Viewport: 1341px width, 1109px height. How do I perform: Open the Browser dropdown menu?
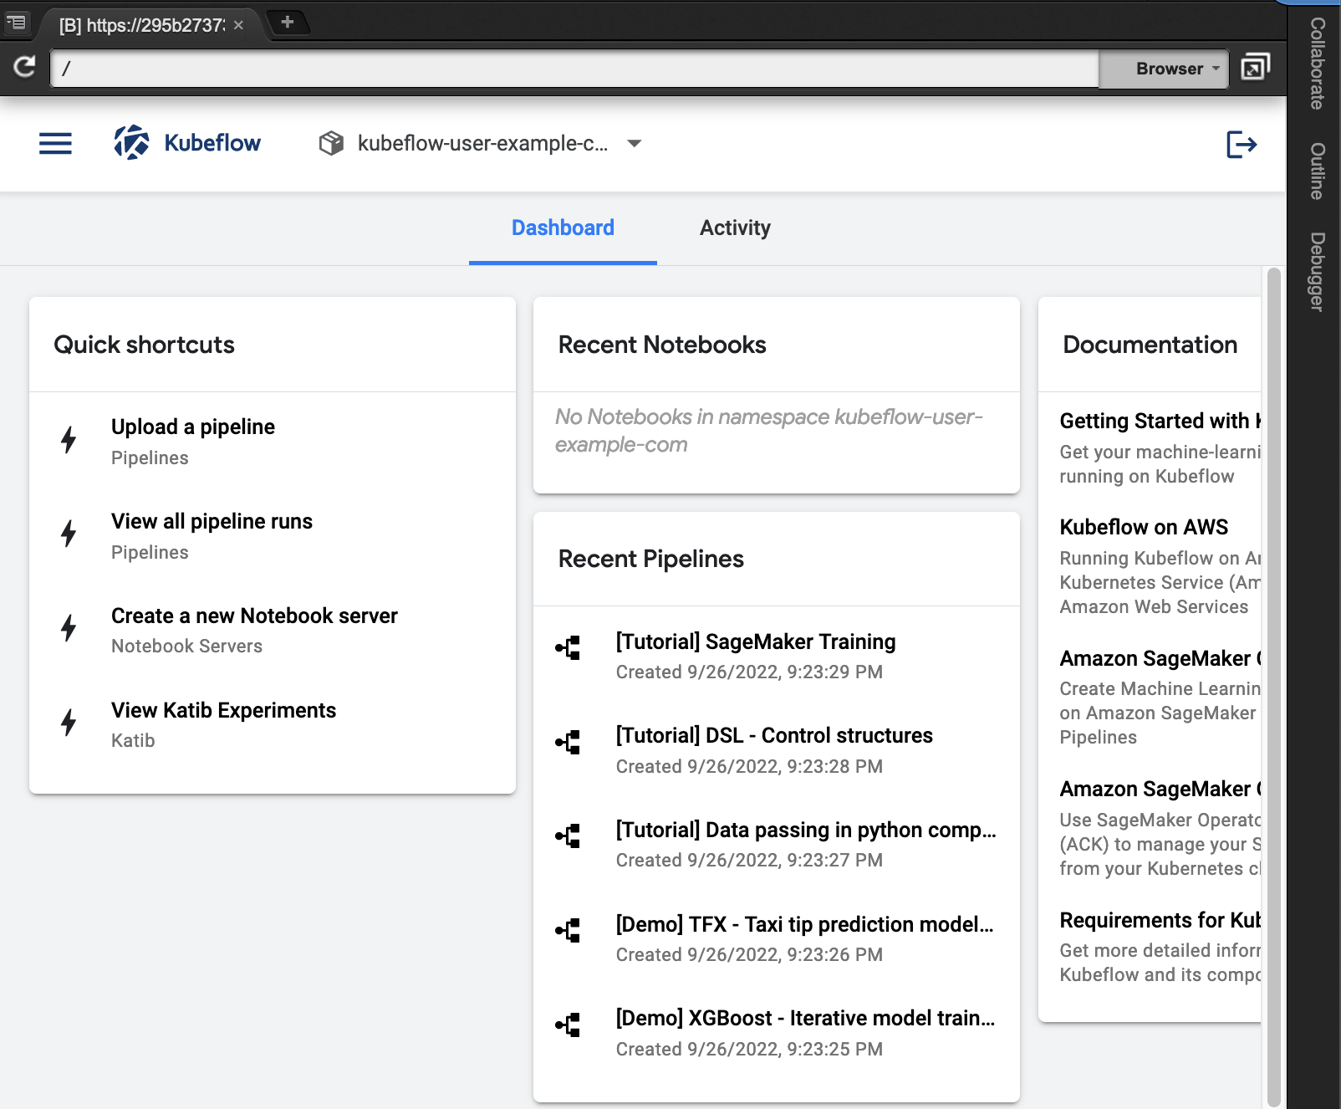point(1177,69)
